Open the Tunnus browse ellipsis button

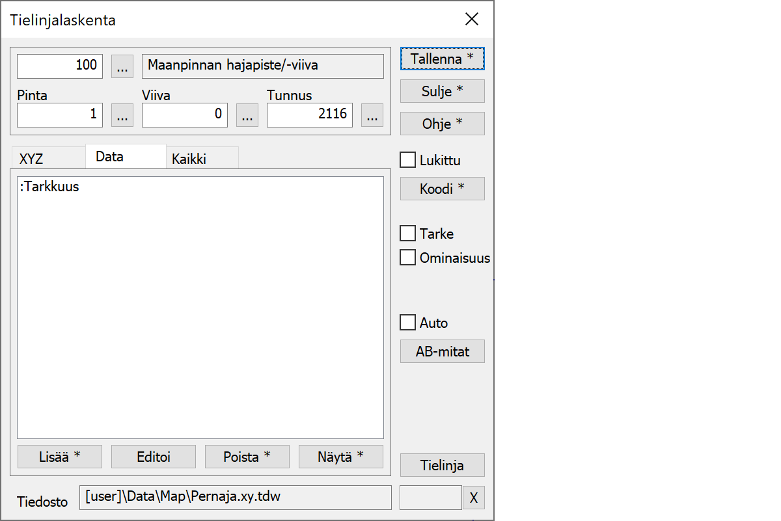point(372,115)
